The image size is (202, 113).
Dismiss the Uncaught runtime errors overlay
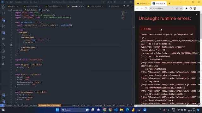[197, 14]
